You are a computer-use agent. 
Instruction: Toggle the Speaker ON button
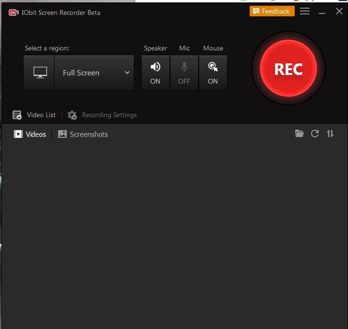[156, 73]
